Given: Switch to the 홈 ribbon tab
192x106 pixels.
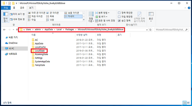Looking at the screenshot, I should click(x=14, y=8).
